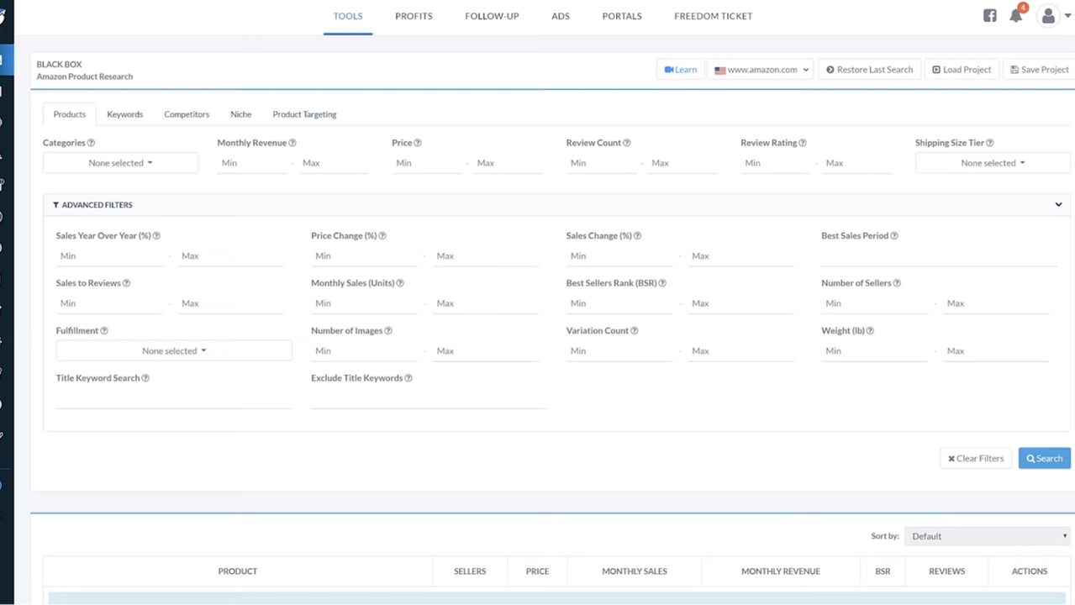The height and width of the screenshot is (605, 1075).
Task: Click help icon next to Best Sellers Rank
Action: coord(662,283)
